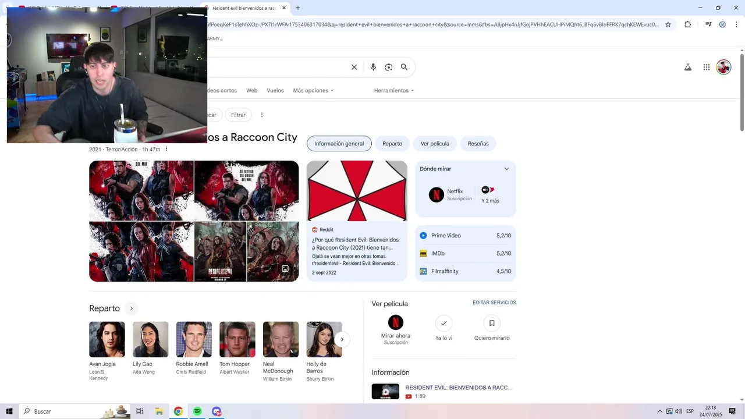Screen dimensions: 745x419
Task: Open the Windows notification center
Action: tap(732, 411)
